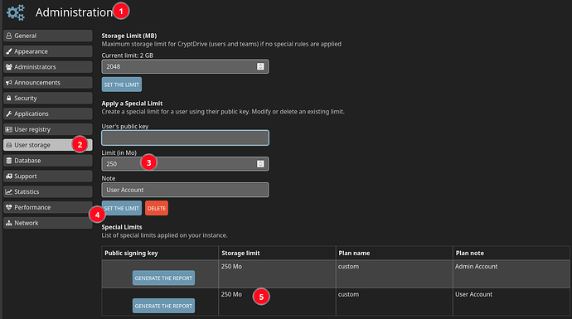Click the spinner on the 250 limit field
572x319 pixels.
(x=260, y=164)
